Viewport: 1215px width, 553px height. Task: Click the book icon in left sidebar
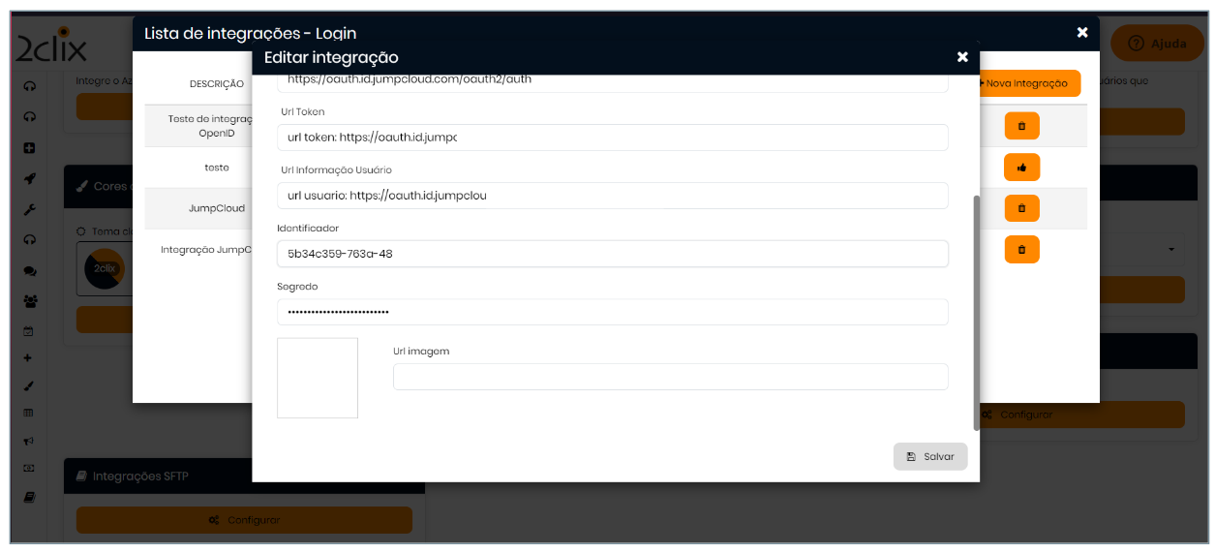coord(30,497)
